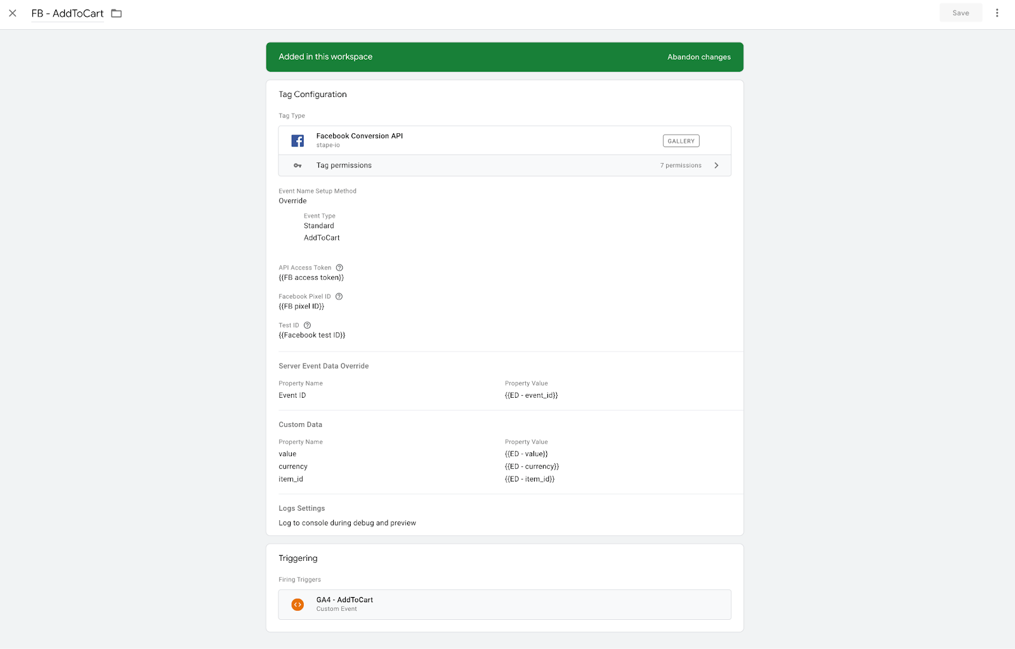This screenshot has height=649, width=1015.
Task: Open the Tag permissions row
Action: pyautogui.click(x=504, y=166)
